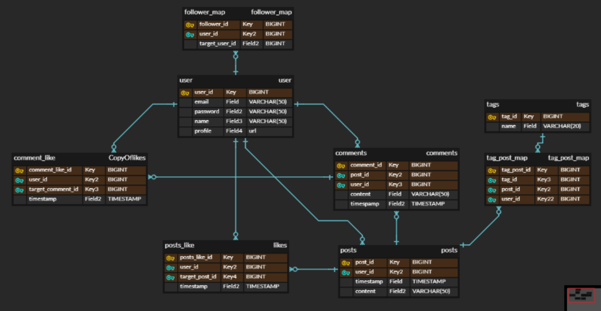601x311 pixels.
Task: Select the cardinality marker above posts_like table
Action: pyautogui.click(x=236, y=235)
